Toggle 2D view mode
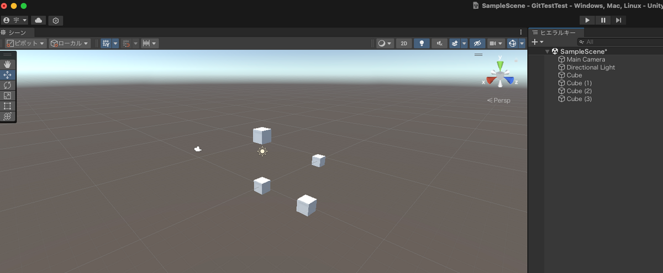 pyautogui.click(x=404, y=43)
